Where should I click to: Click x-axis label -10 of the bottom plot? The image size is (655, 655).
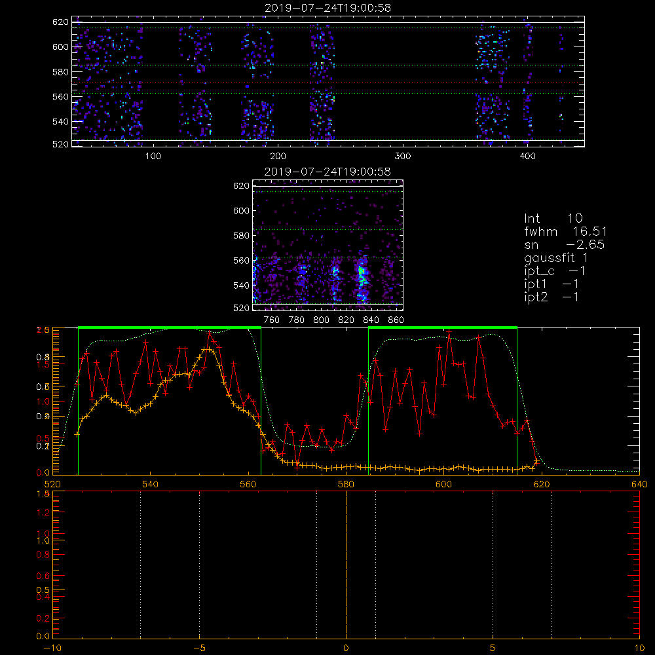click(52, 648)
